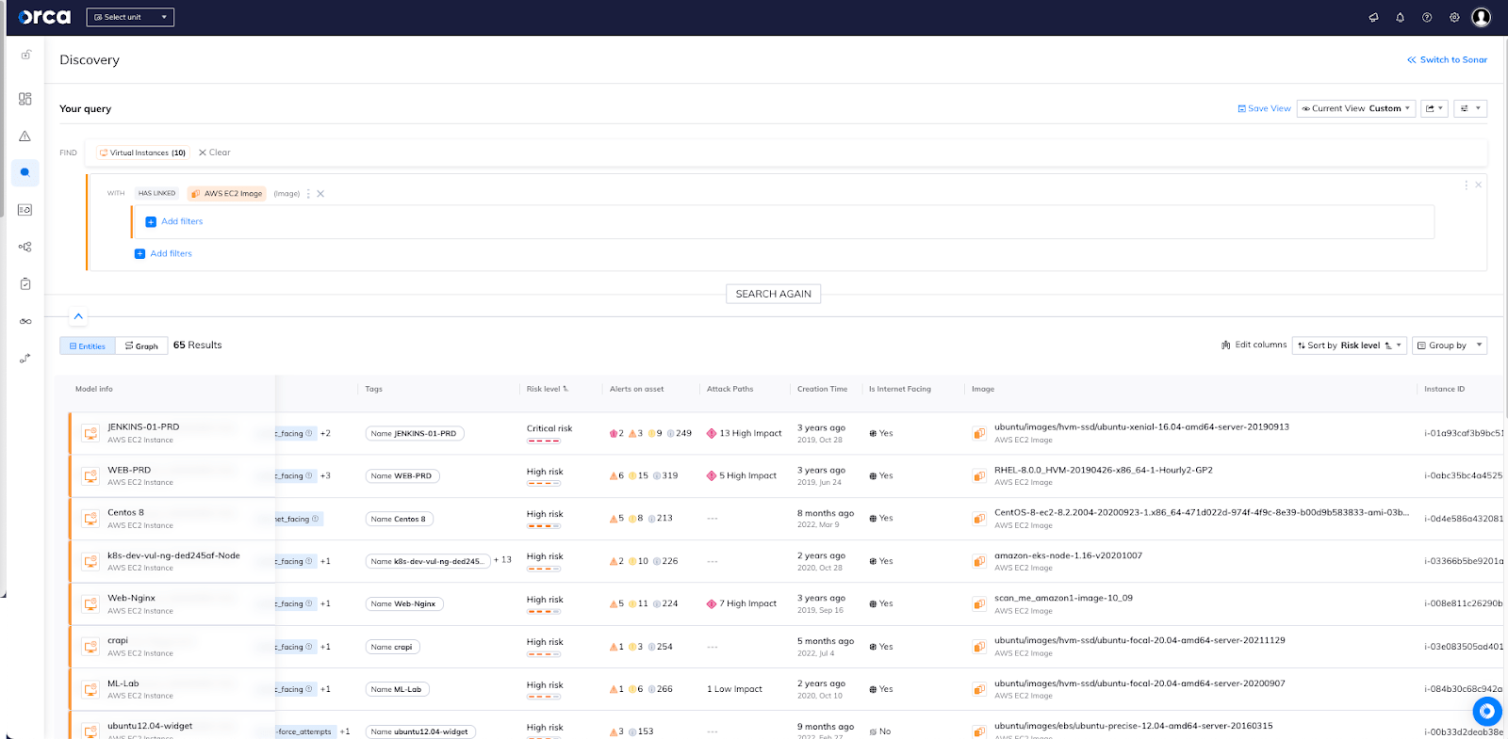Select the Discovery search icon in sidebar
This screenshot has width=1508, height=739.
click(x=25, y=172)
